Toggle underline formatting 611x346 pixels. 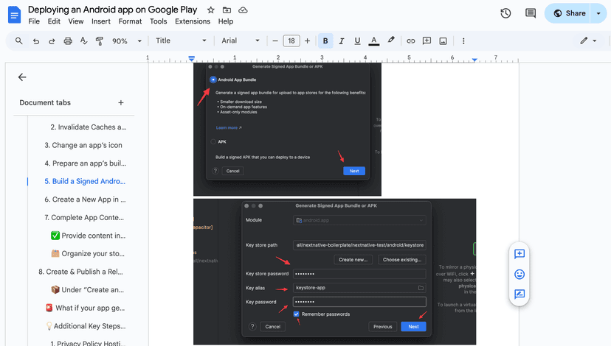point(357,40)
